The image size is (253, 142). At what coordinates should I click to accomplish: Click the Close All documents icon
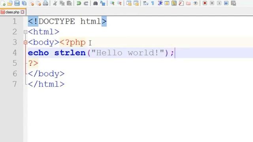coord(39,3)
